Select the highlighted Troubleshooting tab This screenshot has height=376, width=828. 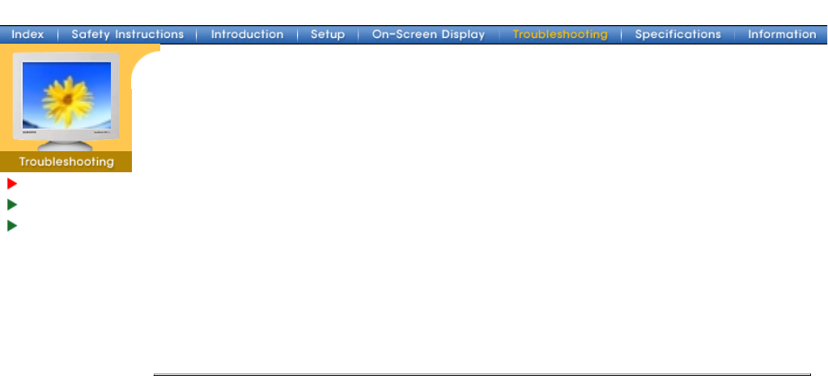click(560, 35)
